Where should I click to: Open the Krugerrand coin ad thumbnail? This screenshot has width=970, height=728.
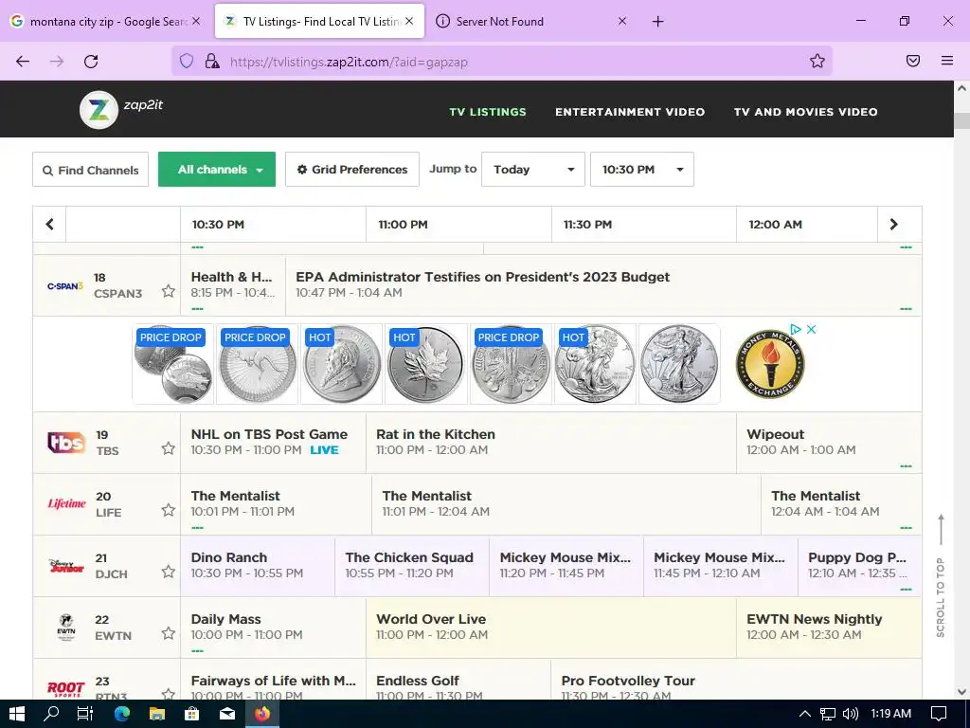341,364
